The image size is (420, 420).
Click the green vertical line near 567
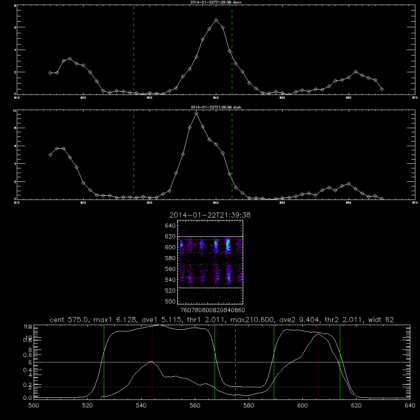215,362
